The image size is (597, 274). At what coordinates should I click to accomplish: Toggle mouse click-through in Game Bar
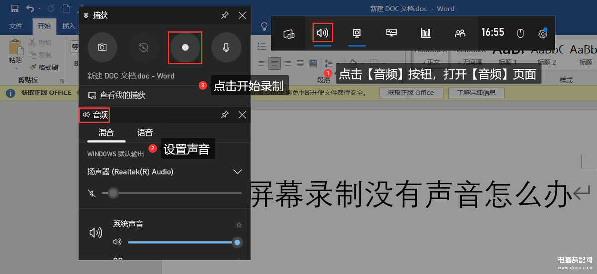[x=521, y=34]
